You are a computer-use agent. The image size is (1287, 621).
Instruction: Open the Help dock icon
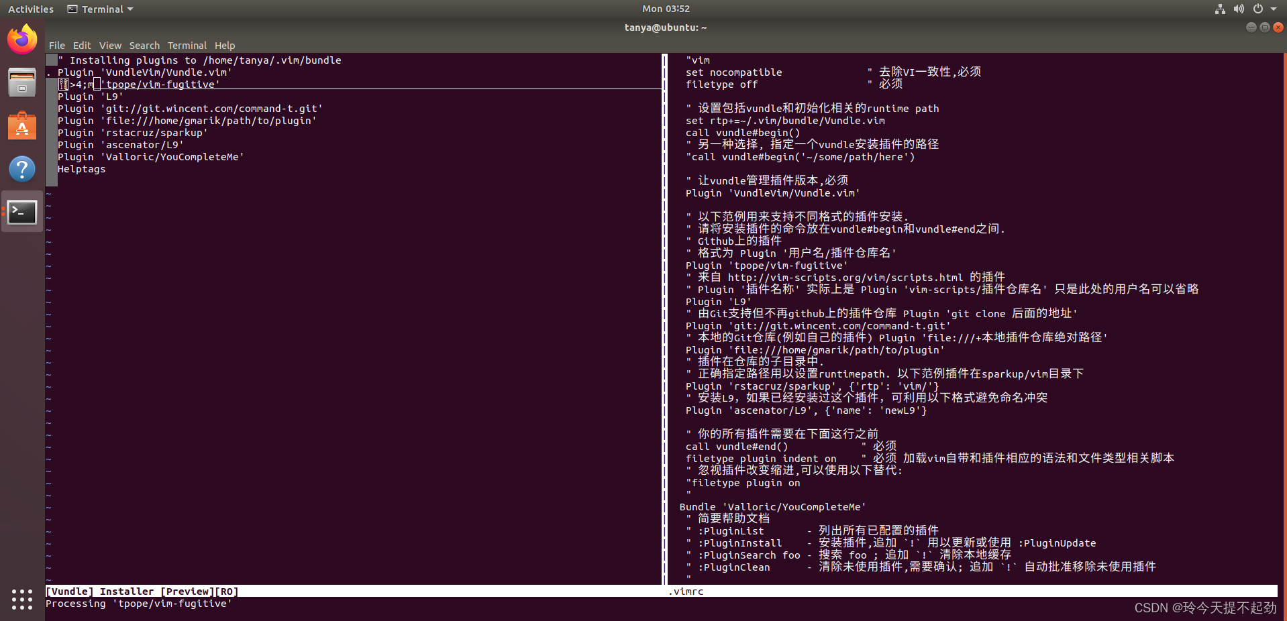pyautogui.click(x=22, y=169)
